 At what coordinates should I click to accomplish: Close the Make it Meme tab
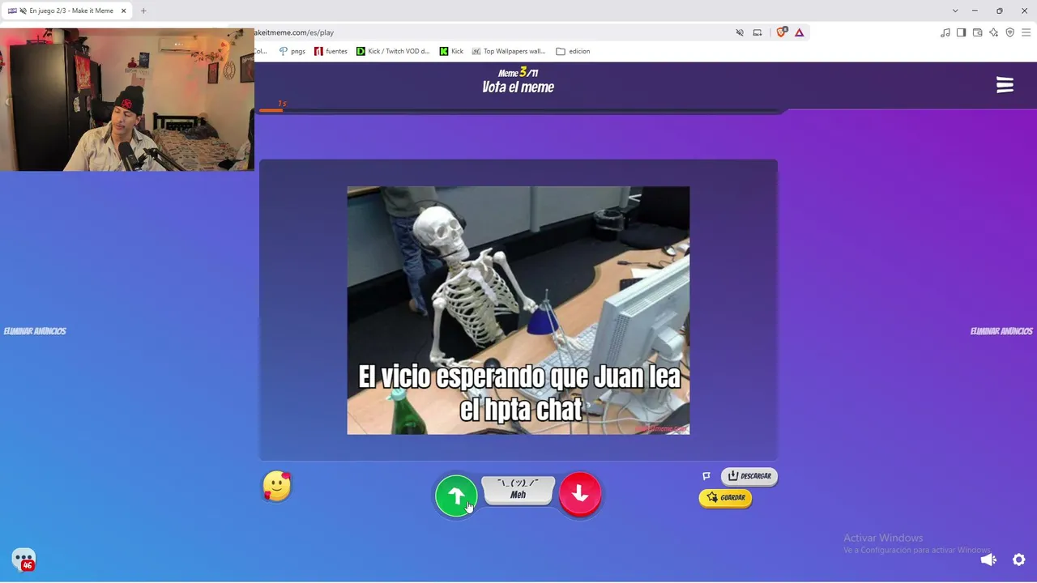pos(123,11)
